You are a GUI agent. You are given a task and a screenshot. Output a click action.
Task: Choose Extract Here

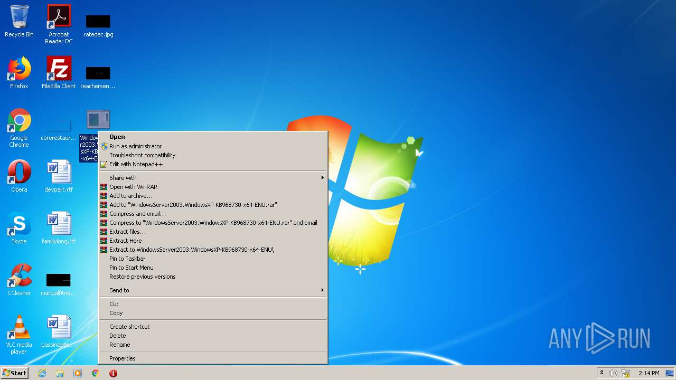(213, 241)
